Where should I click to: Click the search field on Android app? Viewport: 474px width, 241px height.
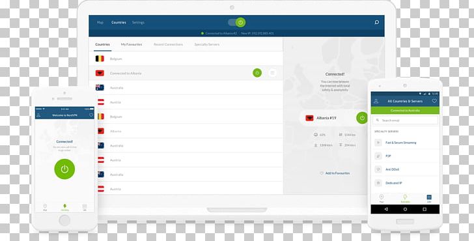(x=406, y=120)
